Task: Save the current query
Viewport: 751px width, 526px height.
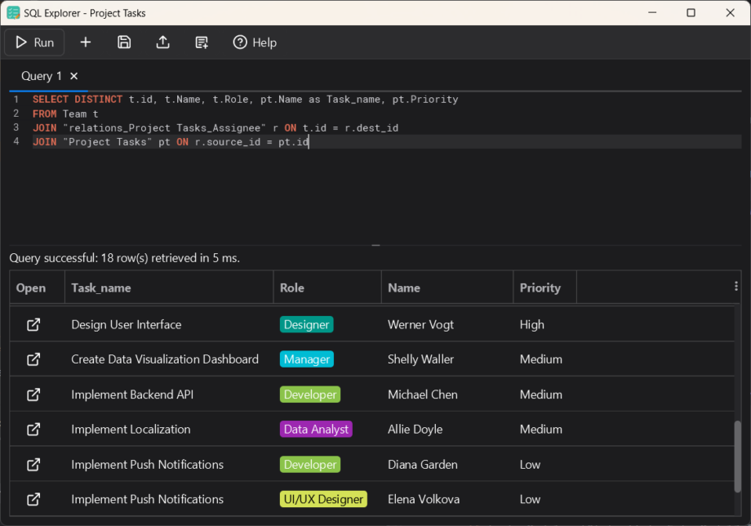Action: pos(124,42)
